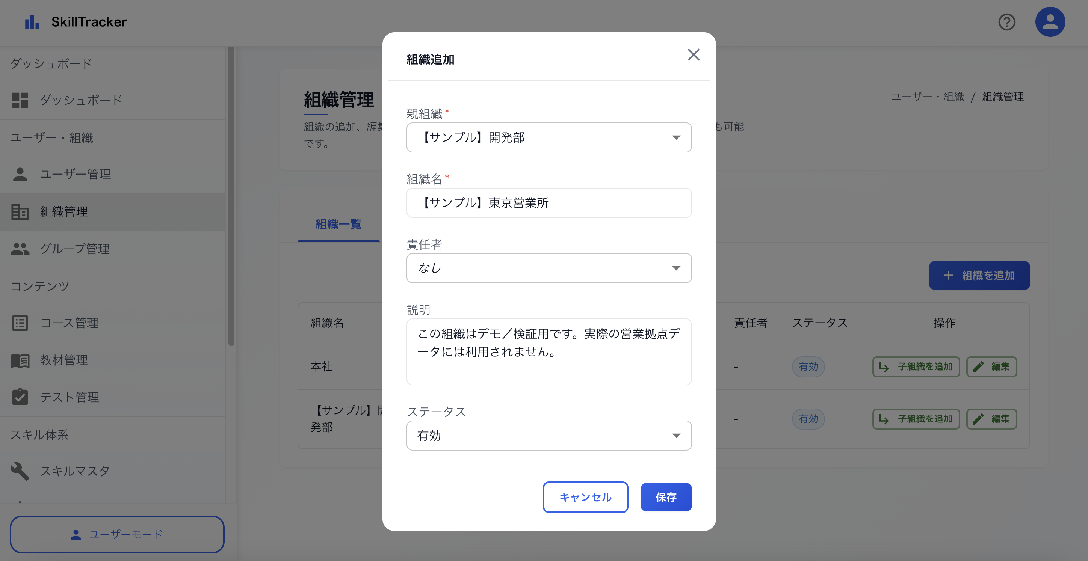The height and width of the screenshot is (561, 1088).
Task: Switch to ユーザーモード
Action: click(117, 534)
